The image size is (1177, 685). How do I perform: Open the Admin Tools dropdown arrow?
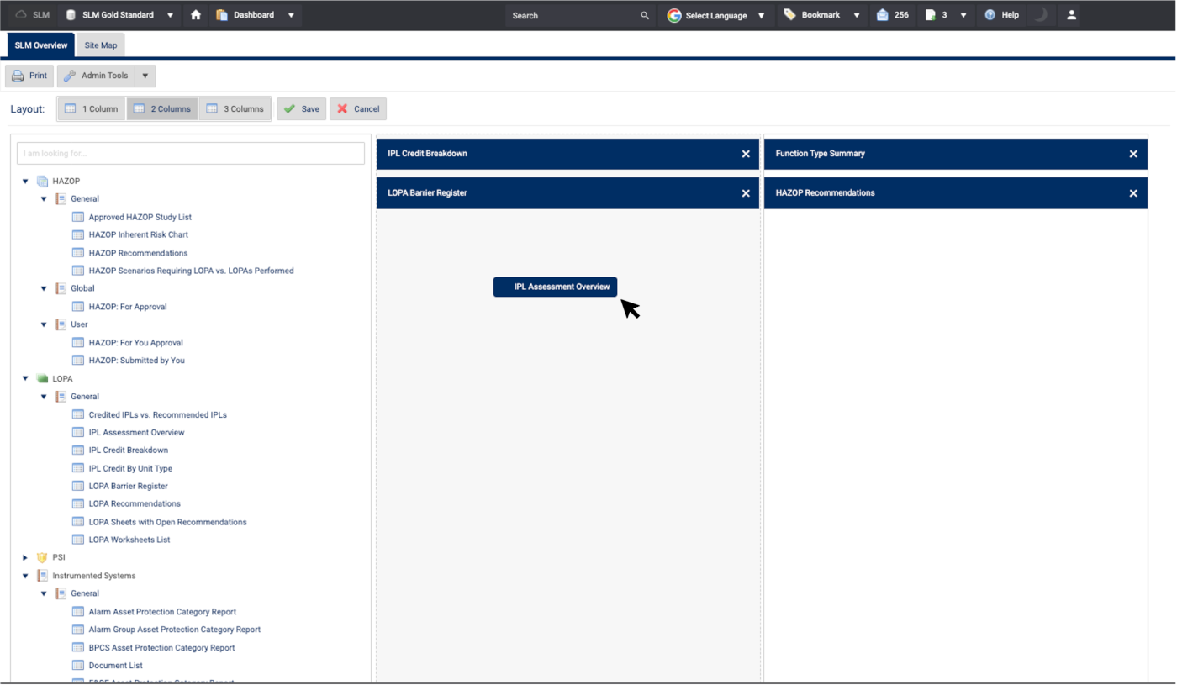[x=145, y=76]
